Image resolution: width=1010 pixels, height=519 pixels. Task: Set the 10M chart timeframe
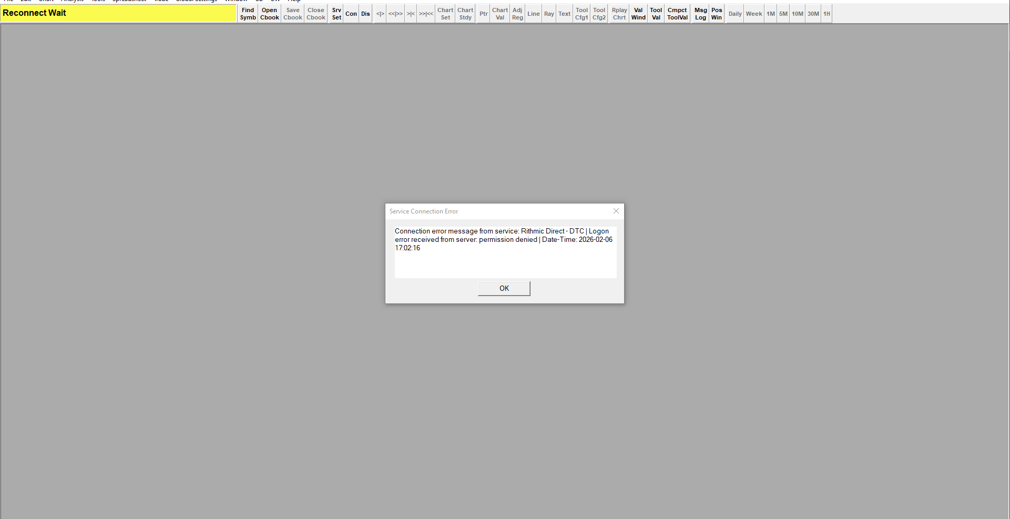point(798,14)
